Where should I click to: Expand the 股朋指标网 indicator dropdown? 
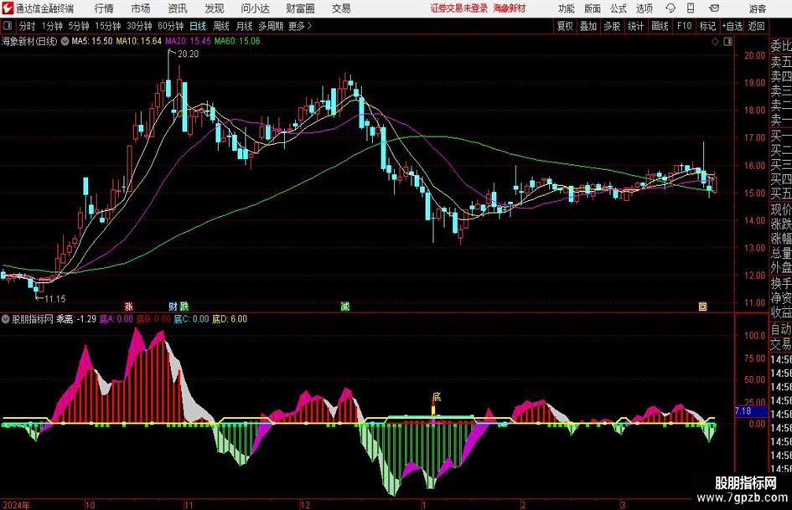(6, 319)
